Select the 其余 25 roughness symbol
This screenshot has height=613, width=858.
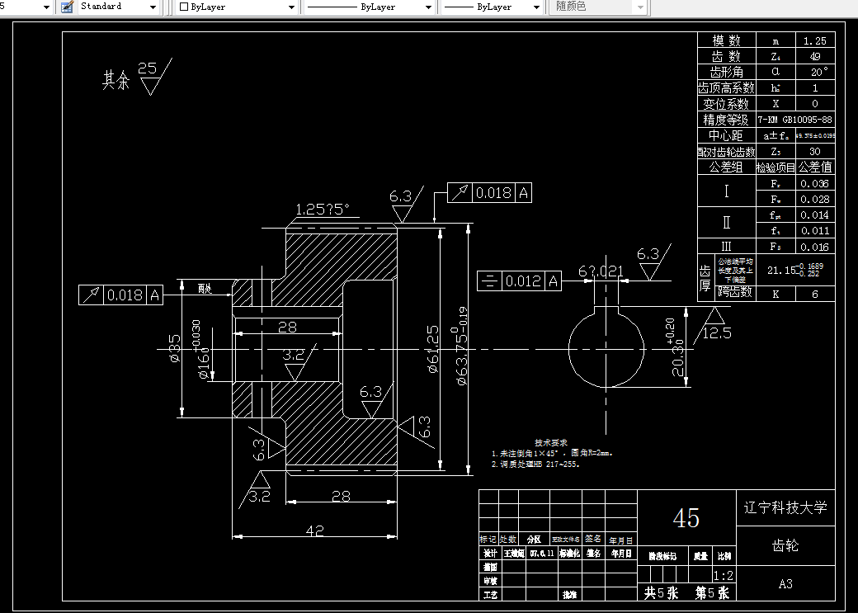137,78
